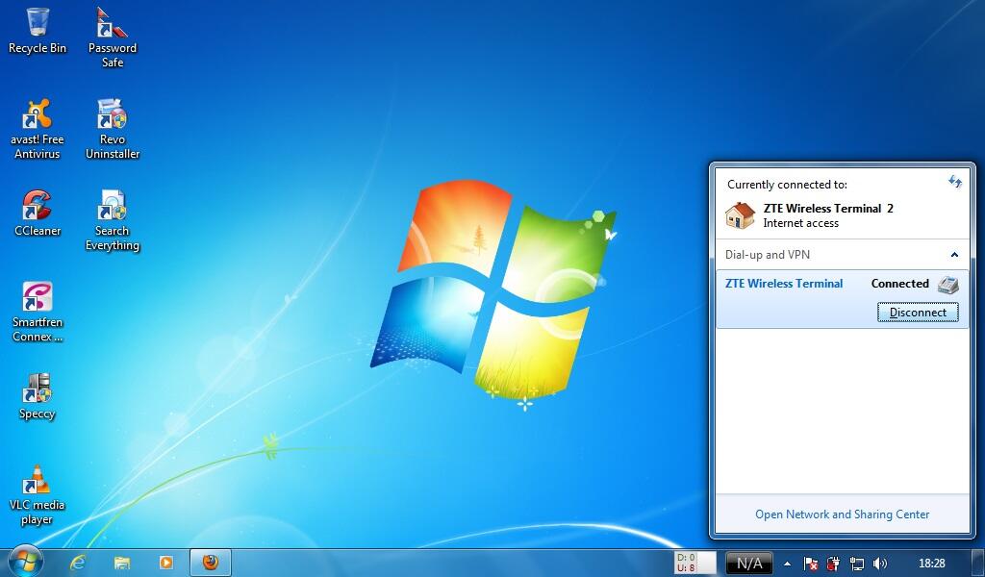
Task: Click the house network location icon
Action: 740,215
